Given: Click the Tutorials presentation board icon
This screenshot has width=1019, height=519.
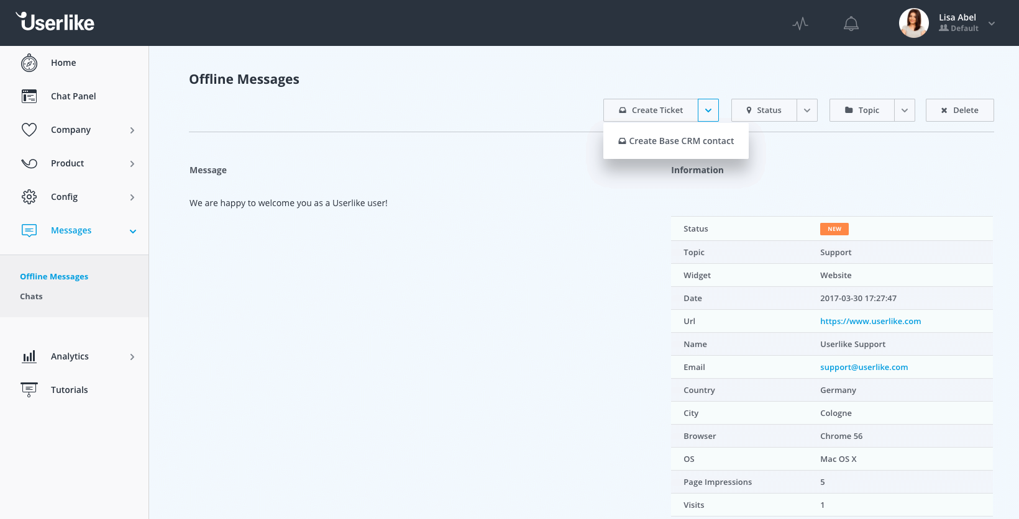Looking at the screenshot, I should [29, 390].
